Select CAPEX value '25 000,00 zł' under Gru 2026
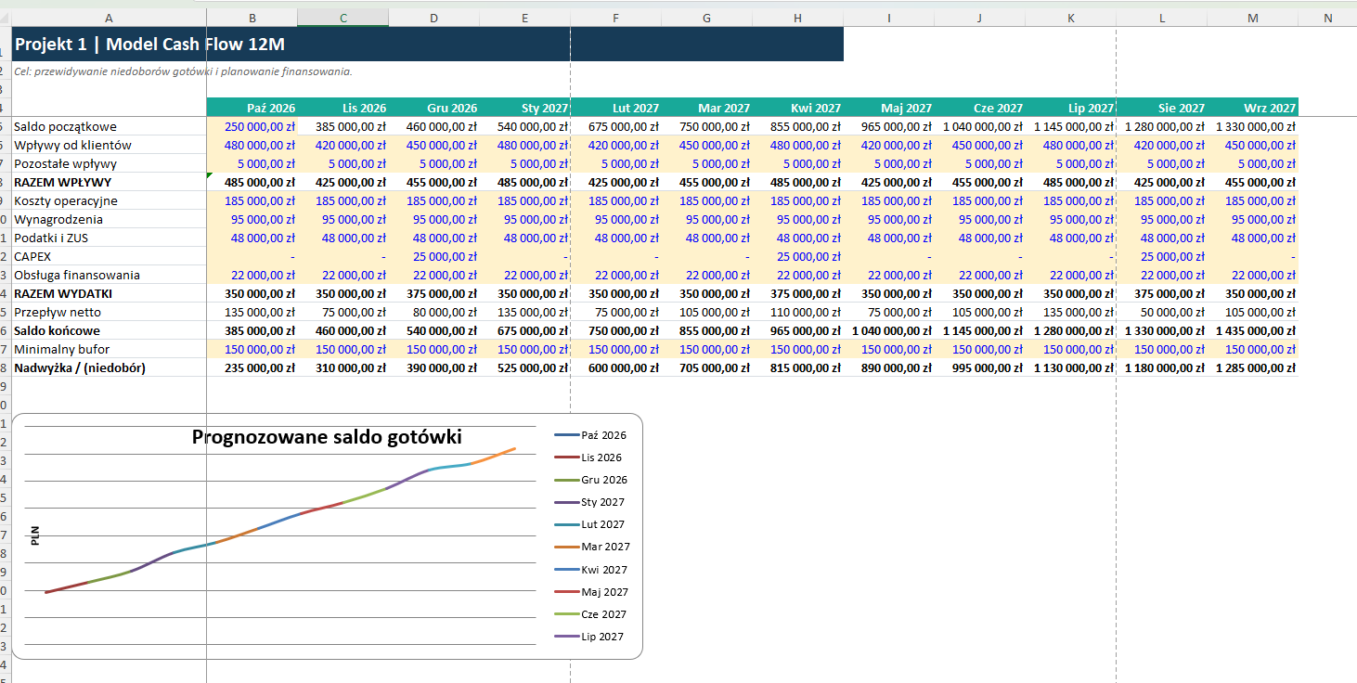1357x683 pixels. pyautogui.click(x=434, y=256)
